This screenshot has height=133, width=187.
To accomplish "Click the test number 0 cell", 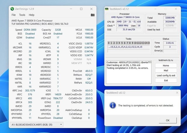I will tap(109, 43).
